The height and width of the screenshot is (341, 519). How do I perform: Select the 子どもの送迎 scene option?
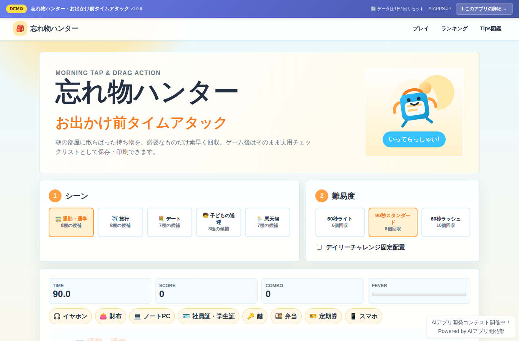click(218, 222)
